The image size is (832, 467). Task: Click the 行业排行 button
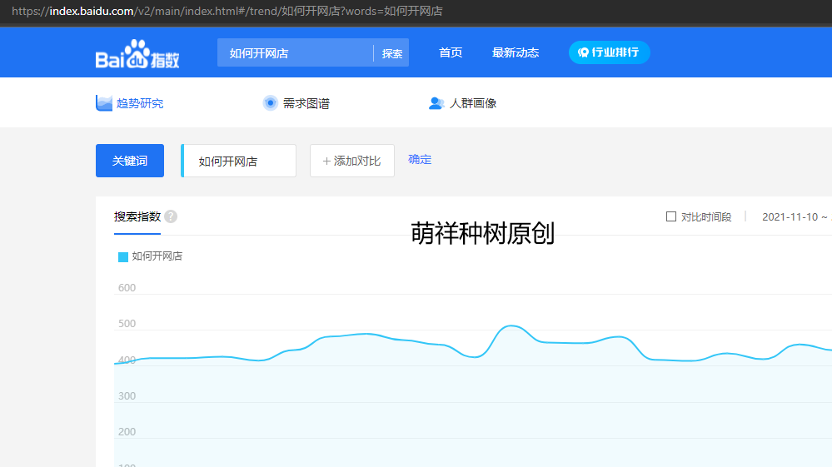(x=609, y=52)
